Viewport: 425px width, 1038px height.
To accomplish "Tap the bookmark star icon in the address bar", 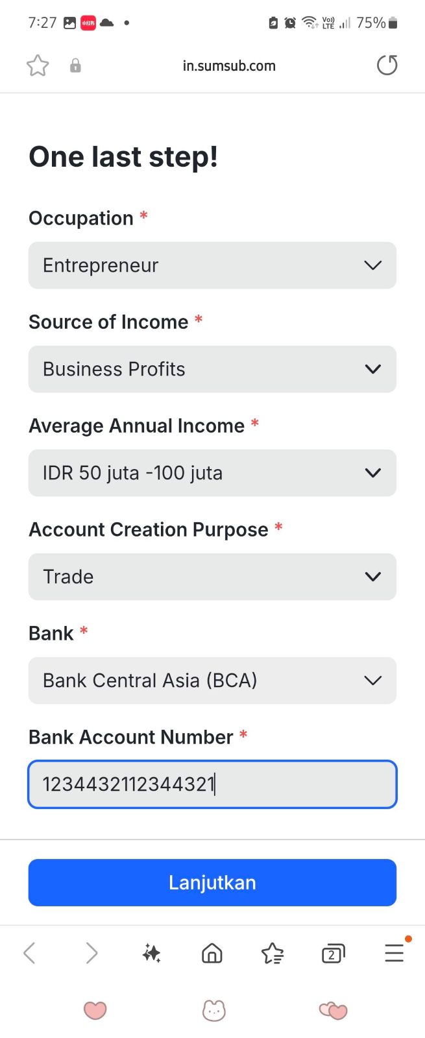I will tap(37, 65).
